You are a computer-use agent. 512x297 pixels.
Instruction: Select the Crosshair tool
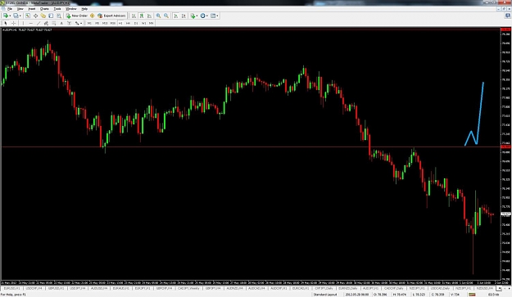13,23
